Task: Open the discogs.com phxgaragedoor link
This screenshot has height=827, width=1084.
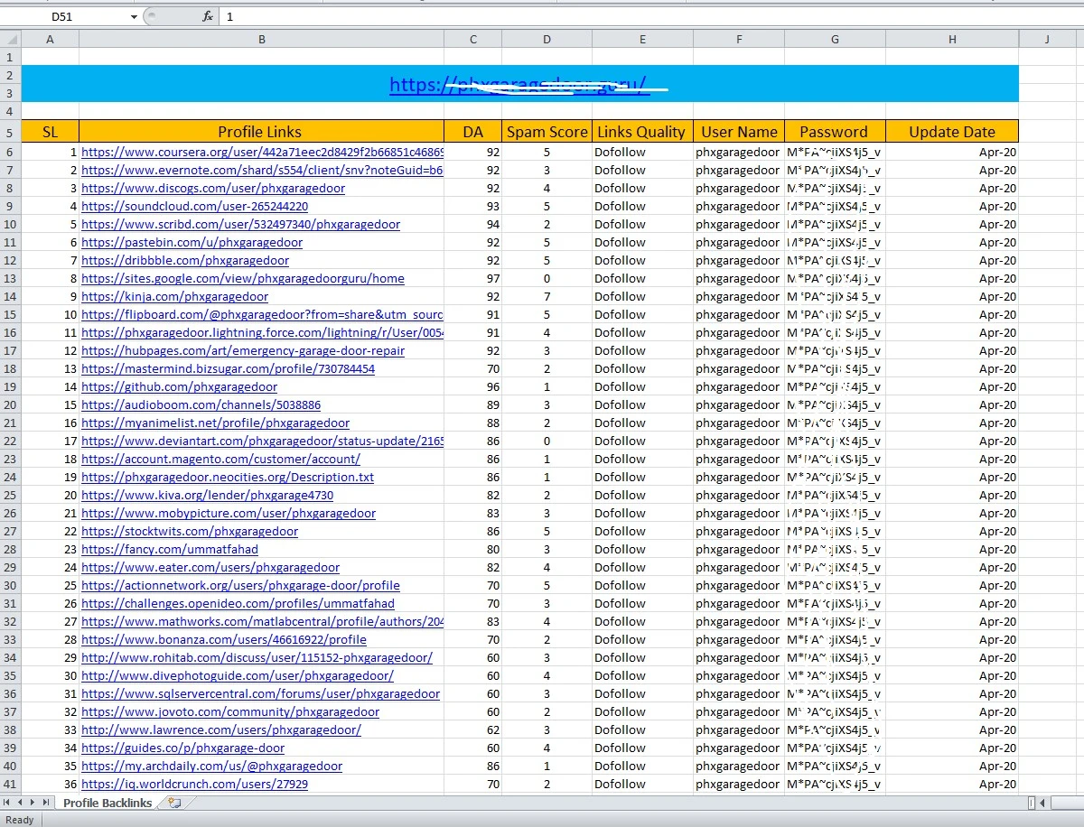Action: pyautogui.click(x=213, y=188)
